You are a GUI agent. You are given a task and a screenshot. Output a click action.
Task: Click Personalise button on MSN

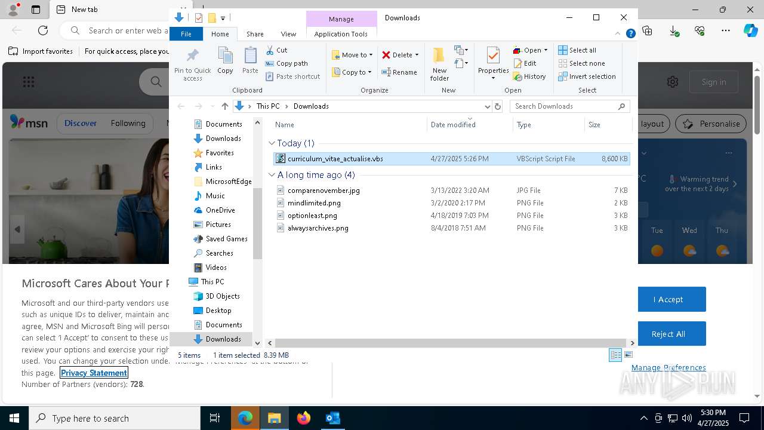(x=711, y=124)
